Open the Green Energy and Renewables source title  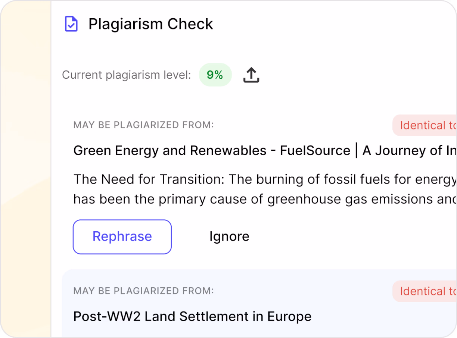point(265,151)
